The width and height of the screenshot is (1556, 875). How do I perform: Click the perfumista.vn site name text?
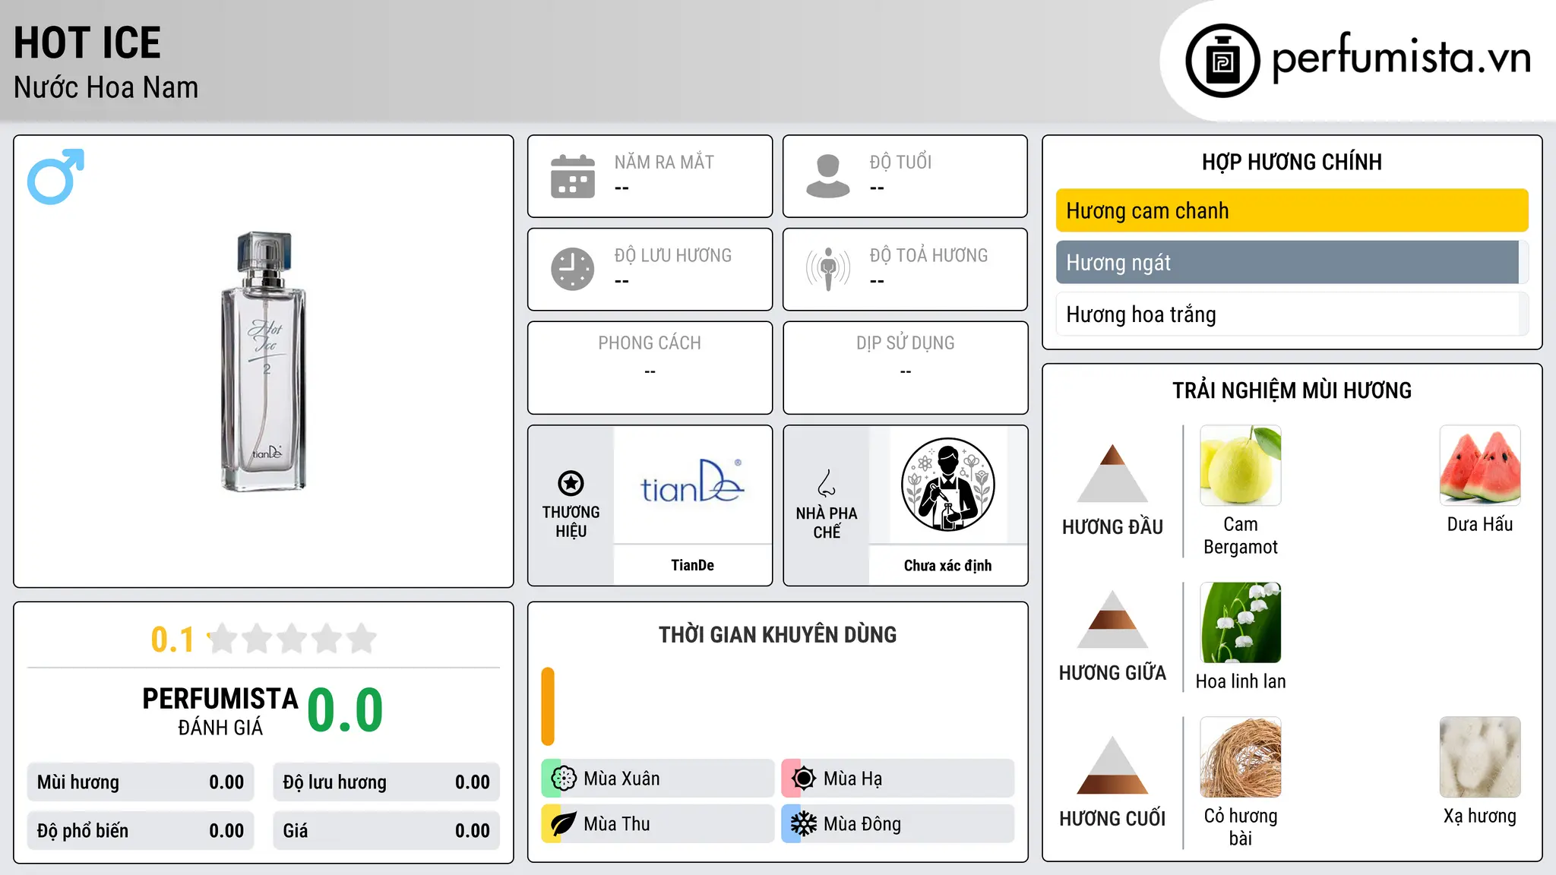(1401, 58)
